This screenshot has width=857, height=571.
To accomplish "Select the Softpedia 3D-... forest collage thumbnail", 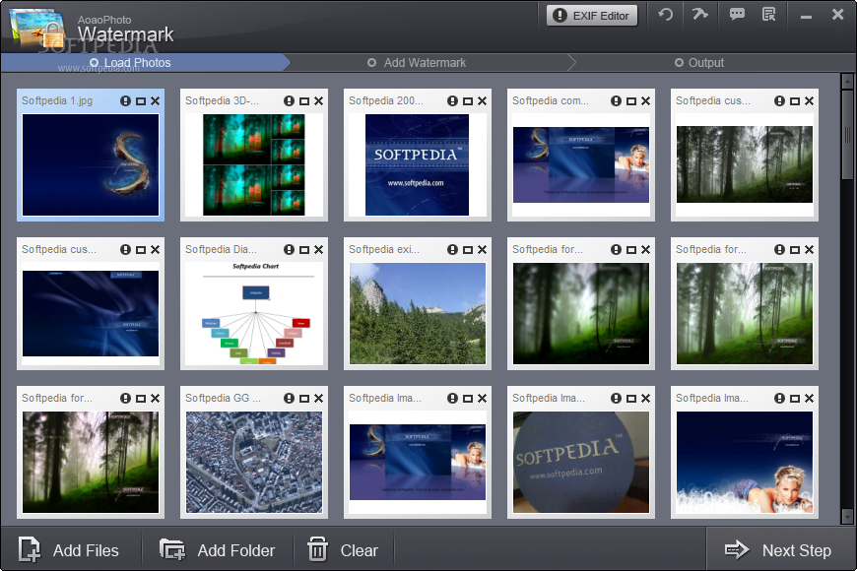I will (254, 165).
